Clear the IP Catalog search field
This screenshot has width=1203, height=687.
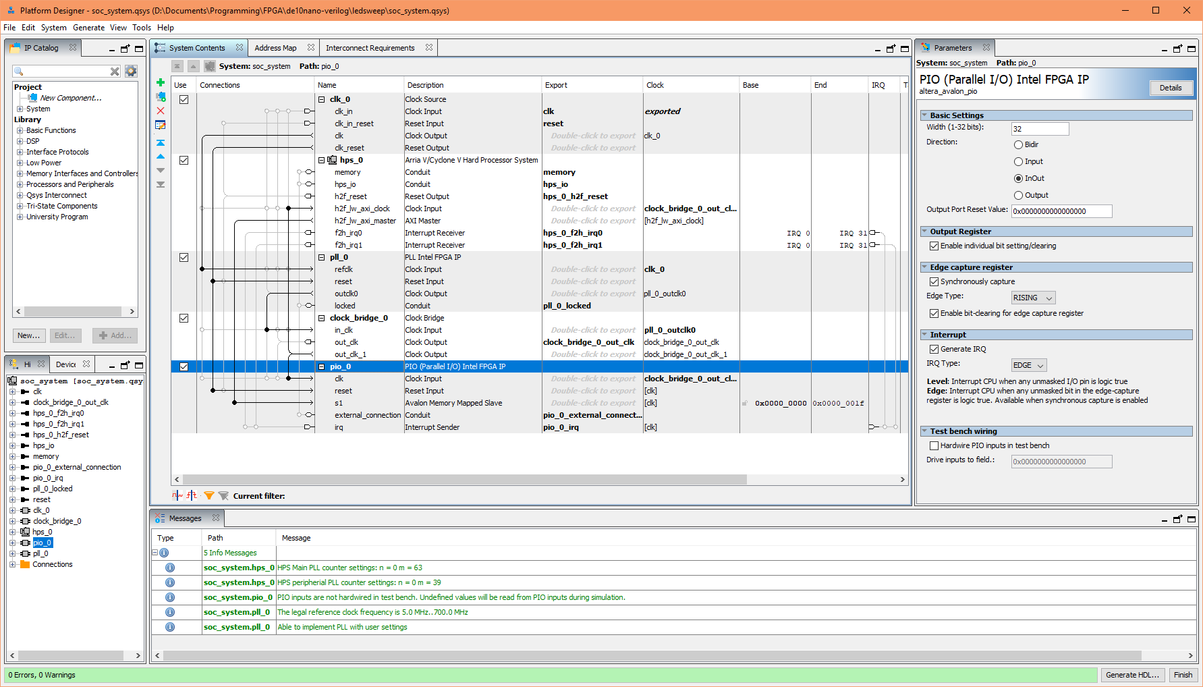pos(115,71)
